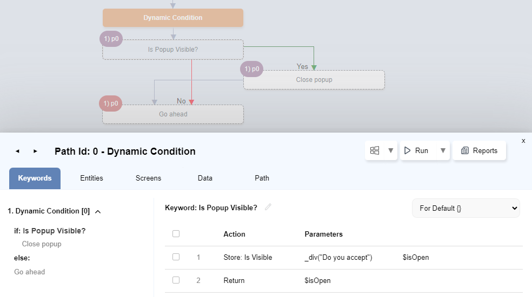Image resolution: width=532 pixels, height=297 pixels.
Task: Select the Dynamic Condition node in diagram
Action: click(x=173, y=18)
